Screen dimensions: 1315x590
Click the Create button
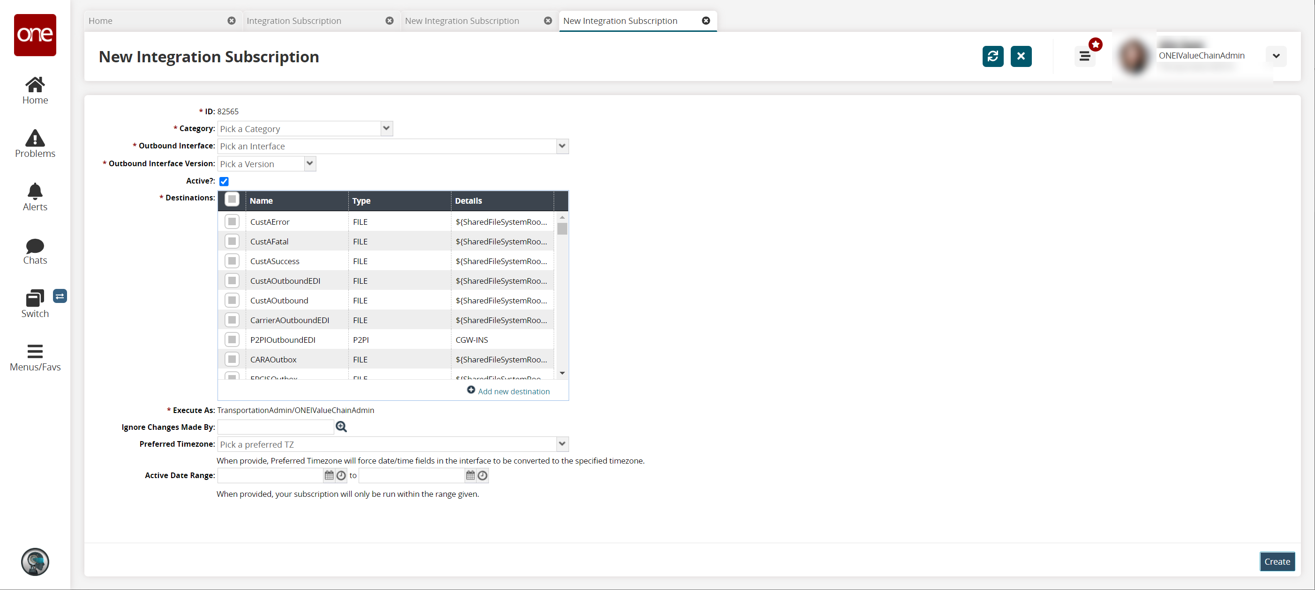coord(1277,560)
